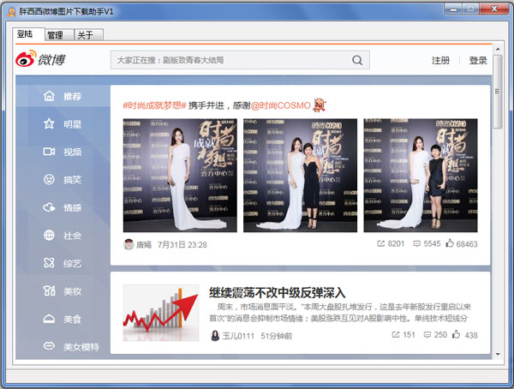
Task: Switch to the 管理 tab
Action: (55, 35)
